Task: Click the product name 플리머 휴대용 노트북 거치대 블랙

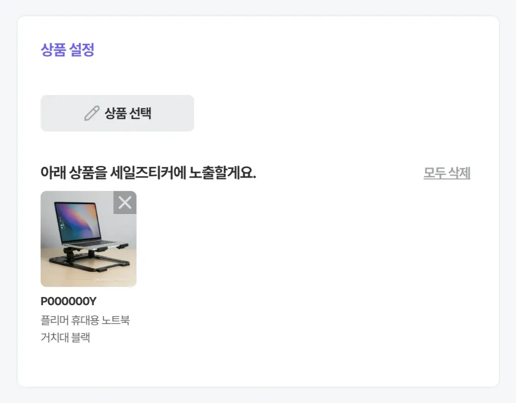Action: click(85, 329)
